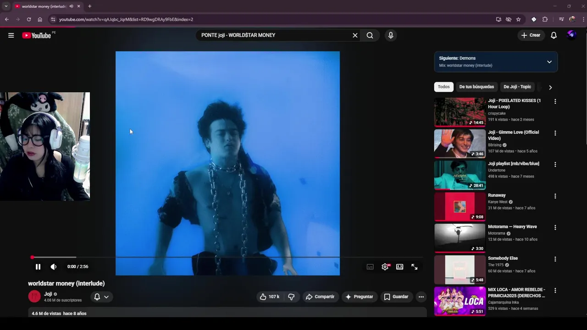Click the magnifier search button
This screenshot has height=330, width=587.
click(x=370, y=35)
